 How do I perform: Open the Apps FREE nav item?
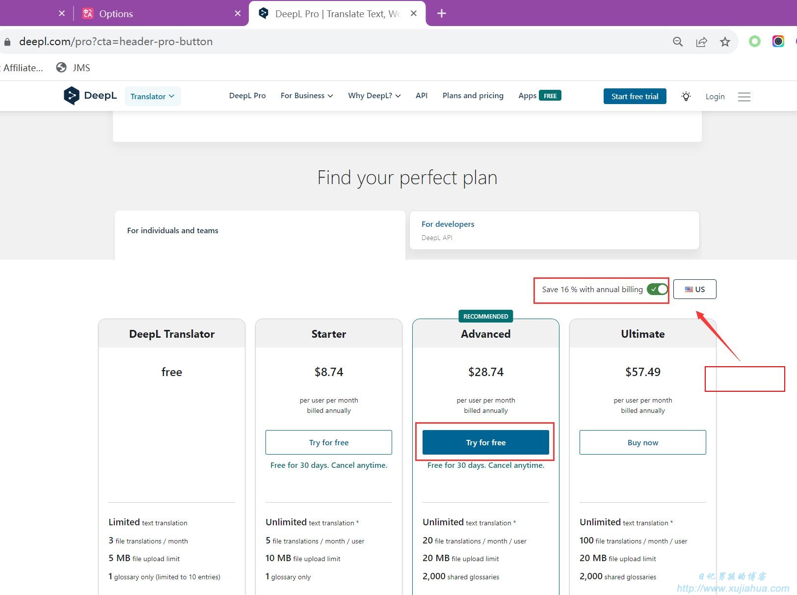(x=540, y=95)
